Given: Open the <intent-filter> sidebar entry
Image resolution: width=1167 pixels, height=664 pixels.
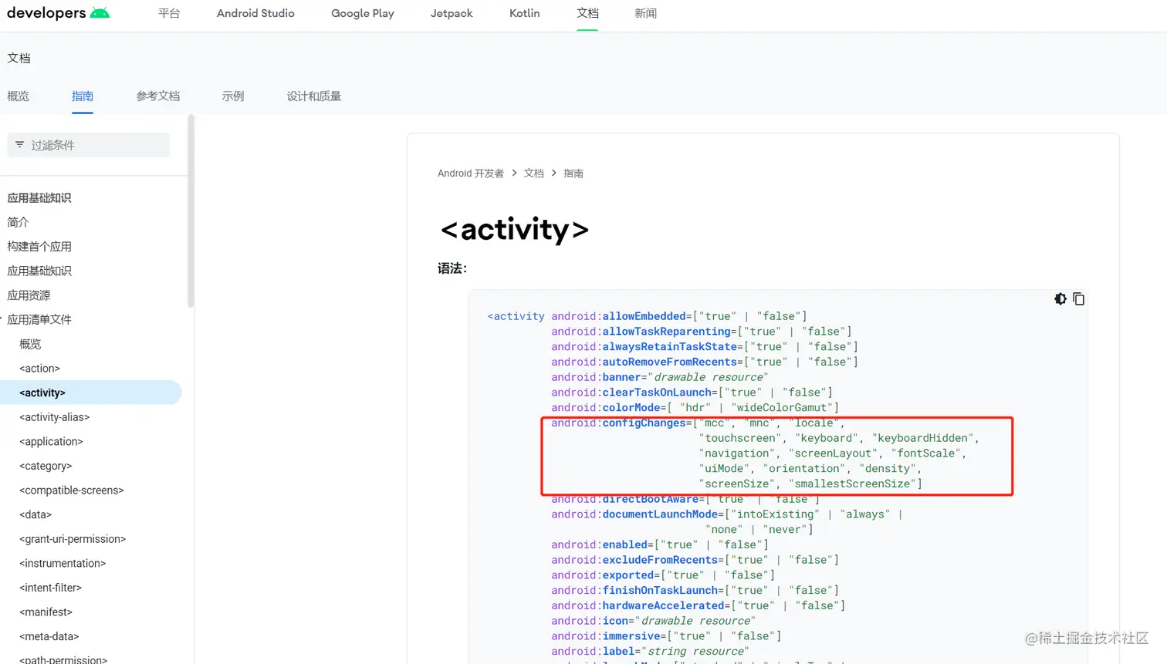Looking at the screenshot, I should (50, 588).
